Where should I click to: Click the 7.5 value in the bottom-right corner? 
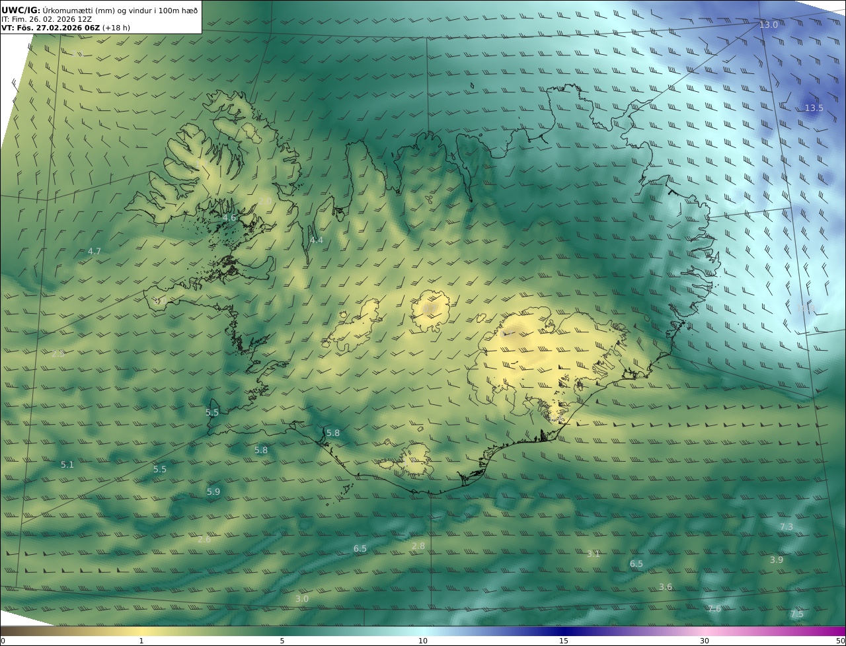pyautogui.click(x=797, y=614)
